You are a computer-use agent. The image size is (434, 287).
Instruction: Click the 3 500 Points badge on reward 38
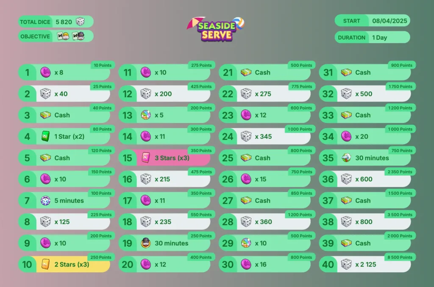click(400, 215)
